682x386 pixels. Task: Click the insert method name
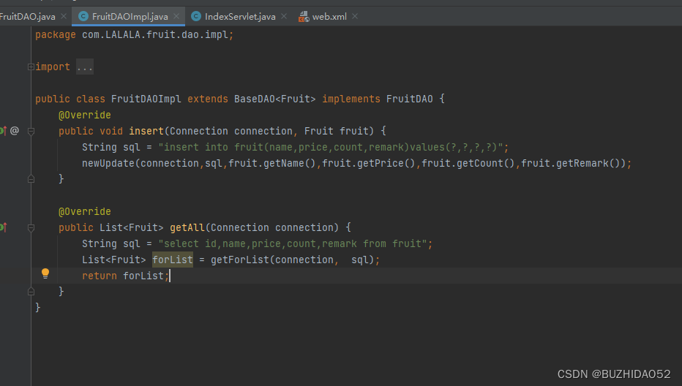click(x=146, y=132)
